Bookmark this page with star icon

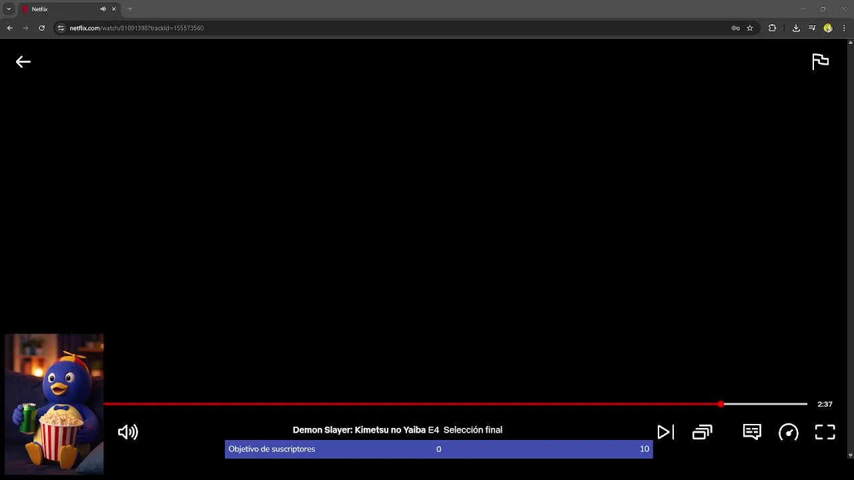tap(750, 28)
